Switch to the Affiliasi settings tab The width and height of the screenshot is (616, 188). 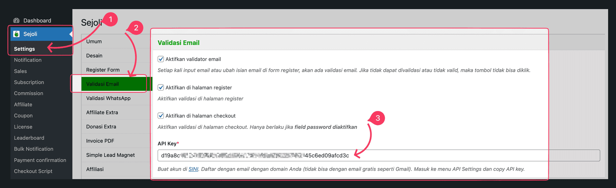click(116, 169)
